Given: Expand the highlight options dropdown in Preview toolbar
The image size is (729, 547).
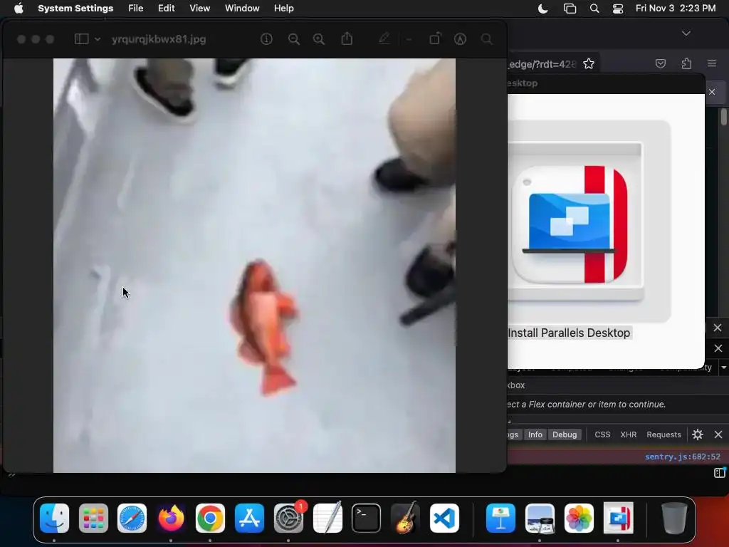Looking at the screenshot, I should 409,40.
